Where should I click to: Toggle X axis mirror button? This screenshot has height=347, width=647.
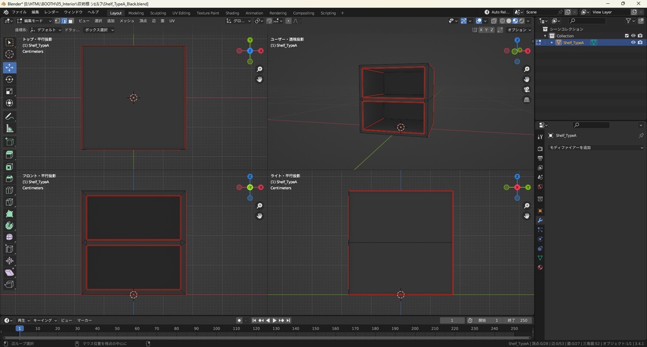pyautogui.click(x=481, y=30)
